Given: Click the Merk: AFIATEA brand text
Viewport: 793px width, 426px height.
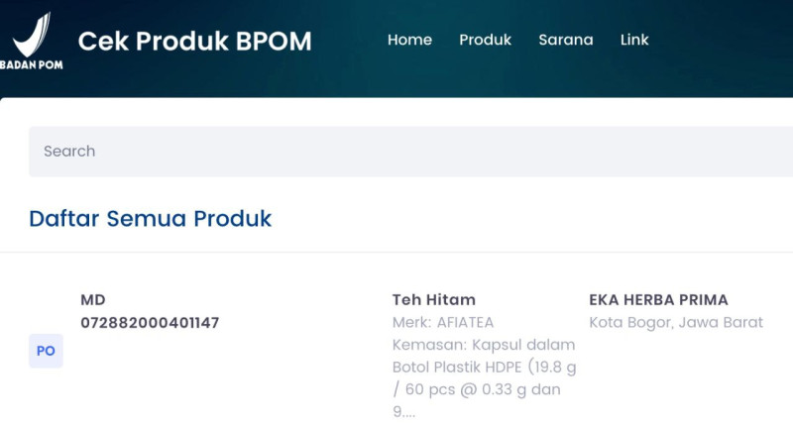Looking at the screenshot, I should click(443, 322).
